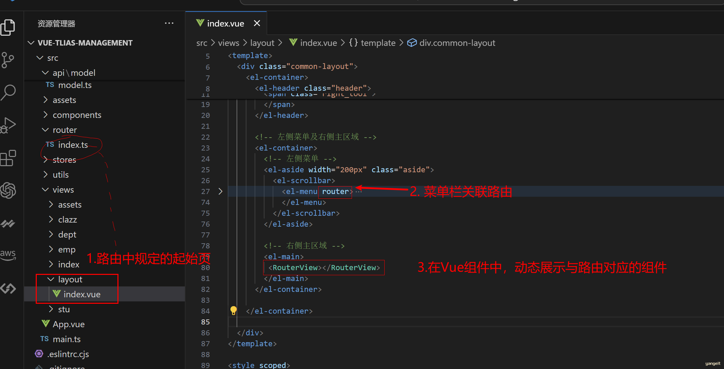The width and height of the screenshot is (724, 369).
Task: Expand the stu folder
Action: (x=51, y=309)
